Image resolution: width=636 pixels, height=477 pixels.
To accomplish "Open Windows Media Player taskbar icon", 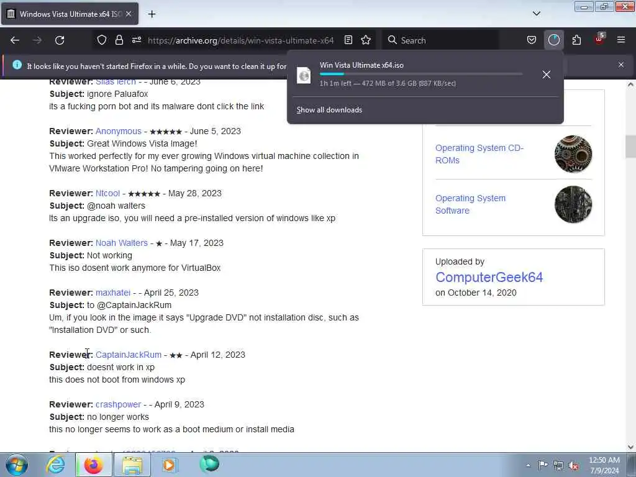I will click(170, 465).
